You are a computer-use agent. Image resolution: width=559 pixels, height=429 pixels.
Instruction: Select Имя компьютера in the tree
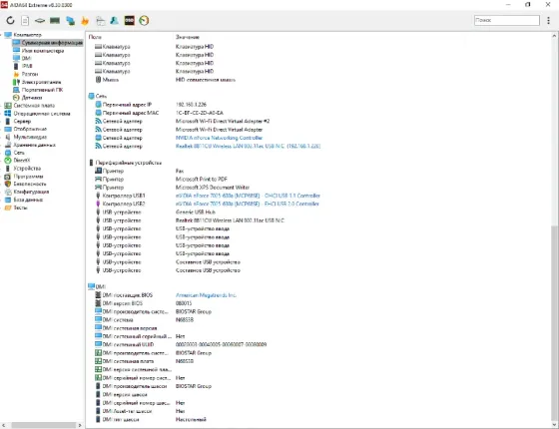click(x=42, y=51)
